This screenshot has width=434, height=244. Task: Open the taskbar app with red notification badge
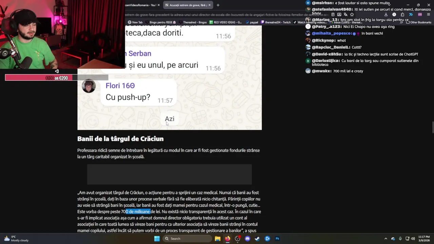[238, 239]
